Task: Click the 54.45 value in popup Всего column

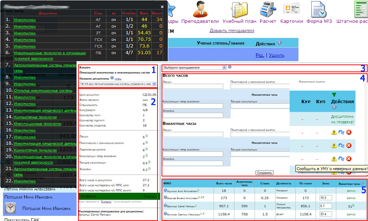Action: point(144,33)
